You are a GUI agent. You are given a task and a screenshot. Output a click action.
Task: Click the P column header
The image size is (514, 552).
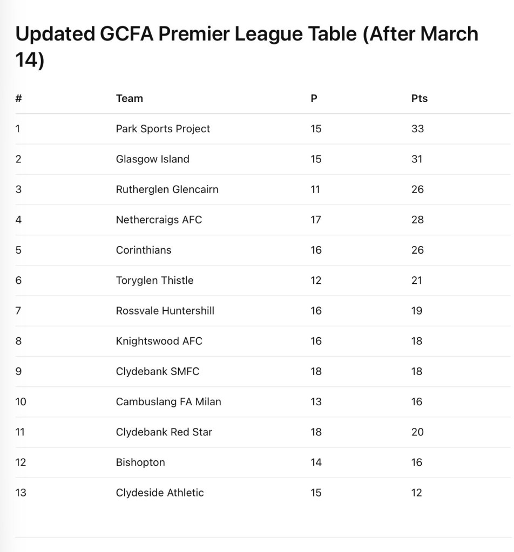coord(314,98)
